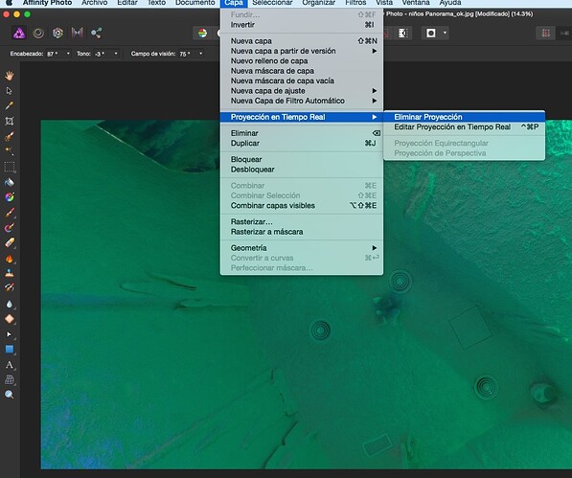Select the Paint Brush tool
The width and height of the screenshot is (572, 478).
pyautogui.click(x=10, y=213)
